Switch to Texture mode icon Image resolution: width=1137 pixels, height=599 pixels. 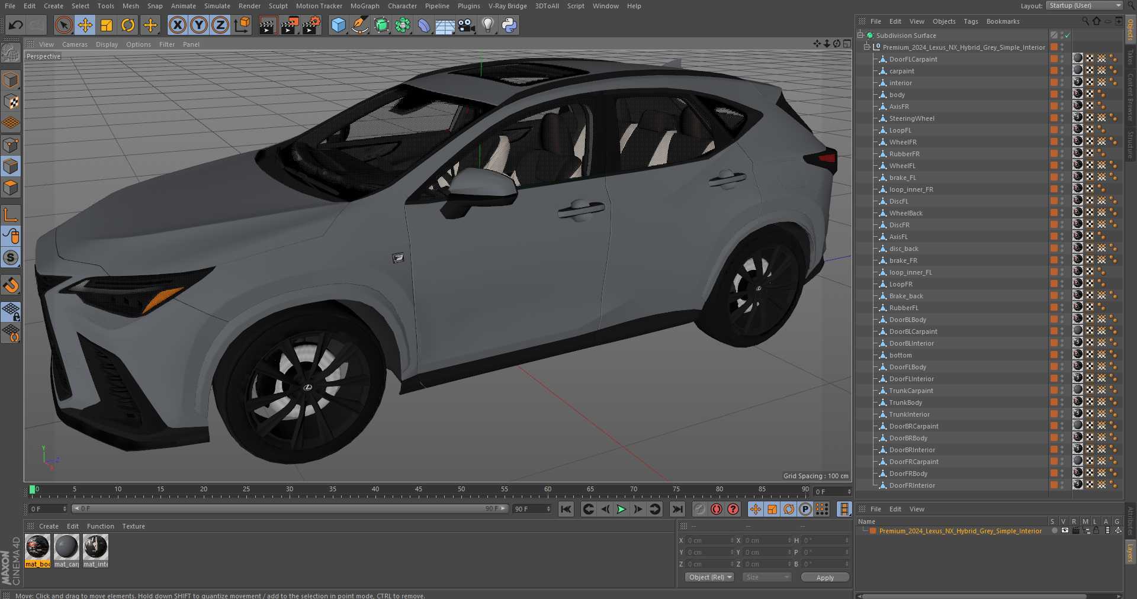tap(11, 101)
